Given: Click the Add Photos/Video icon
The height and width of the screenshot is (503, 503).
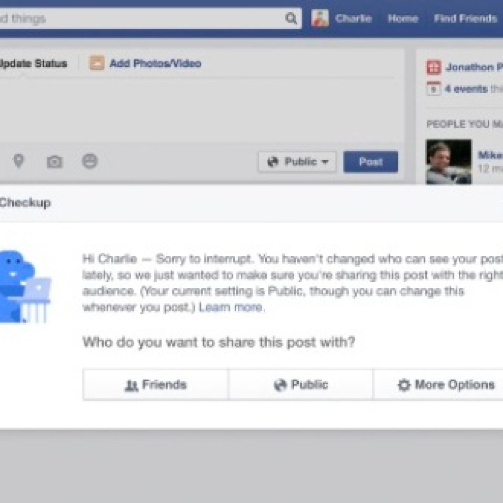Looking at the screenshot, I should tap(97, 63).
